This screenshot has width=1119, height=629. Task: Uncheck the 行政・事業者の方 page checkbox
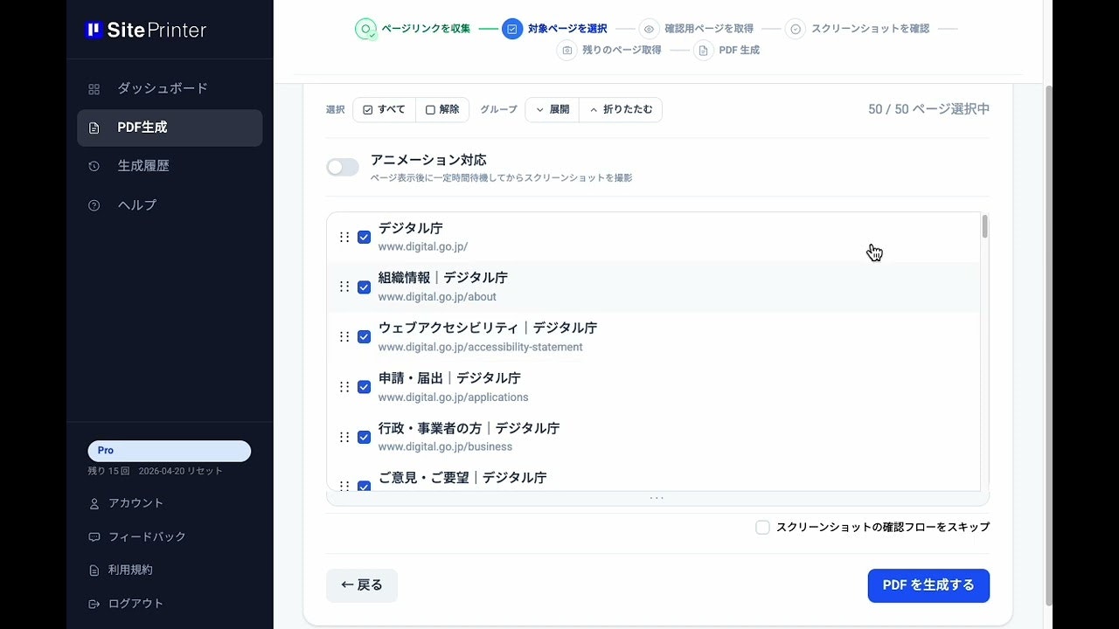click(365, 437)
